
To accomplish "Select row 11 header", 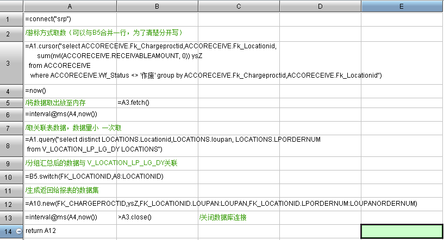I will [x=11, y=191].
